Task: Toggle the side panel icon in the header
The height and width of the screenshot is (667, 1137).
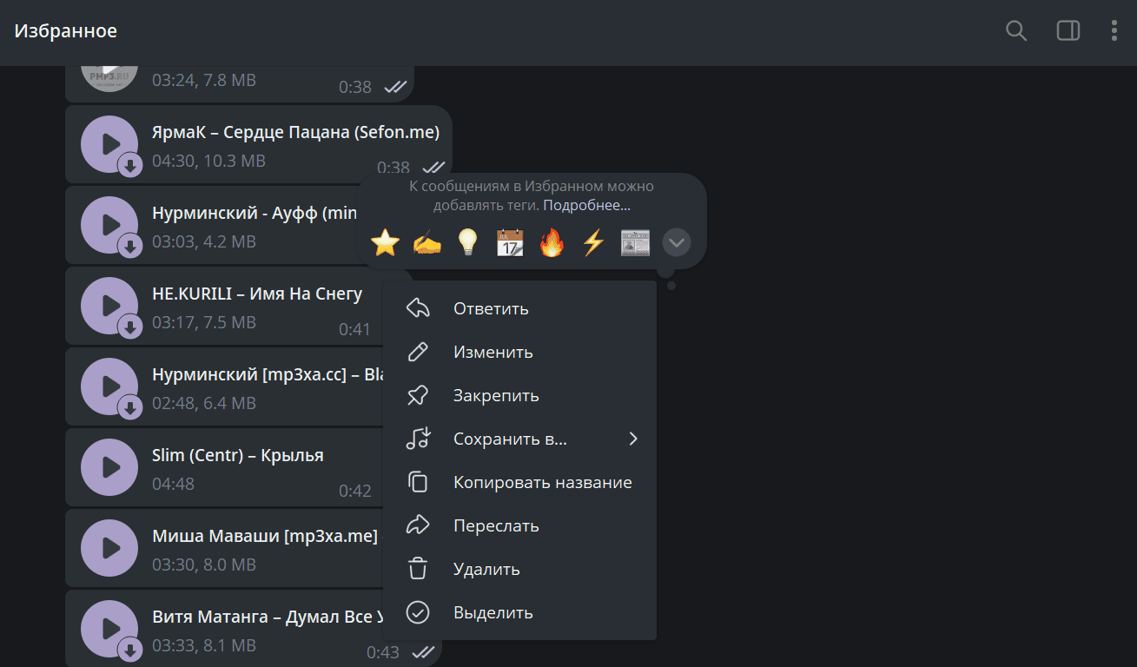Action: (1068, 31)
